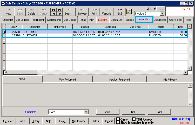The image size is (195, 125).
Task: Click the Unlink button
Action: tap(159, 112)
